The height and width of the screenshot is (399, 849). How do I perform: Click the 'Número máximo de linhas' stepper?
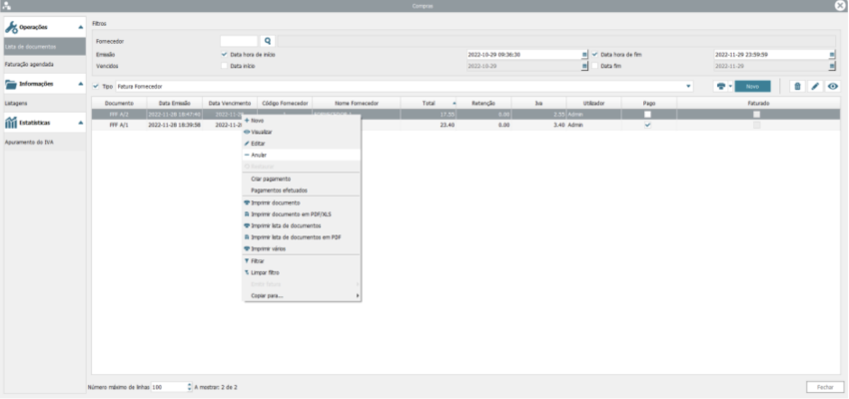click(189, 386)
